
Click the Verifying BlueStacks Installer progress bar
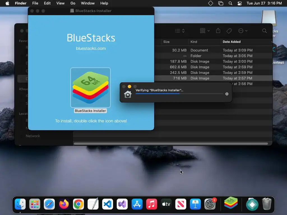point(179,94)
